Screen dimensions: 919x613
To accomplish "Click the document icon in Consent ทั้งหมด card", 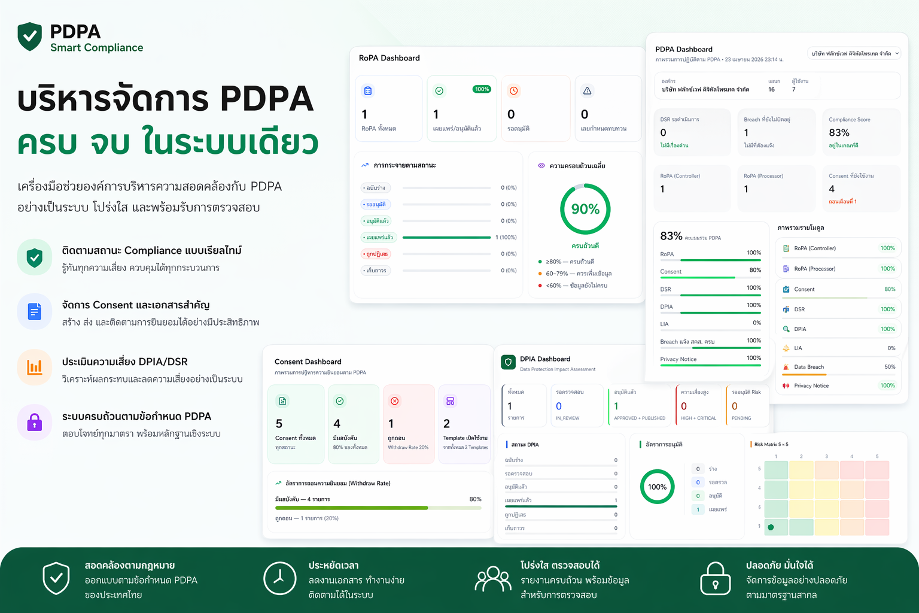I will [282, 401].
